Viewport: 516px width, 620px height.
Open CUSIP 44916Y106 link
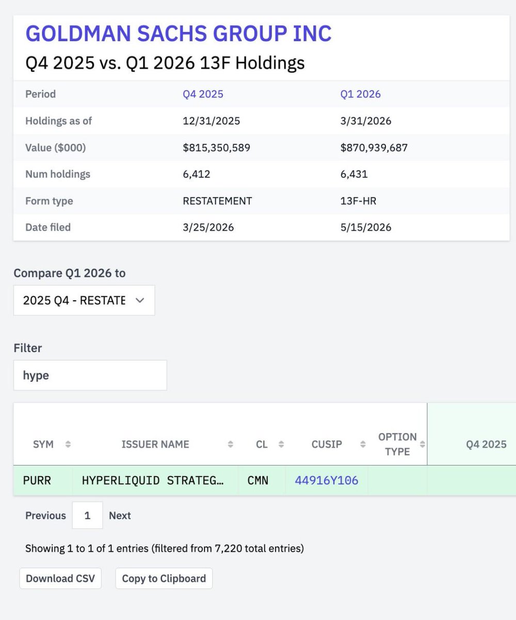point(327,481)
